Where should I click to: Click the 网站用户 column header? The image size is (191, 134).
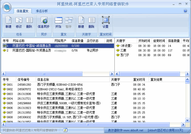pos(62,41)
